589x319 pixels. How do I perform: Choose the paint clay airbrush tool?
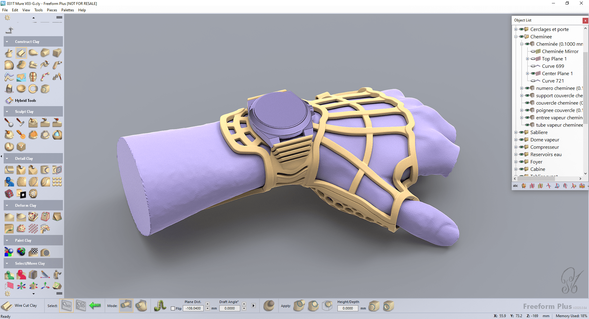[x=9, y=252]
